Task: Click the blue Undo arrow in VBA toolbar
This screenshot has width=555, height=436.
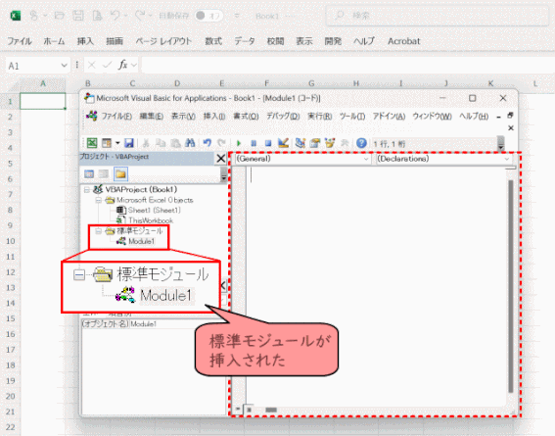Action: [208, 143]
